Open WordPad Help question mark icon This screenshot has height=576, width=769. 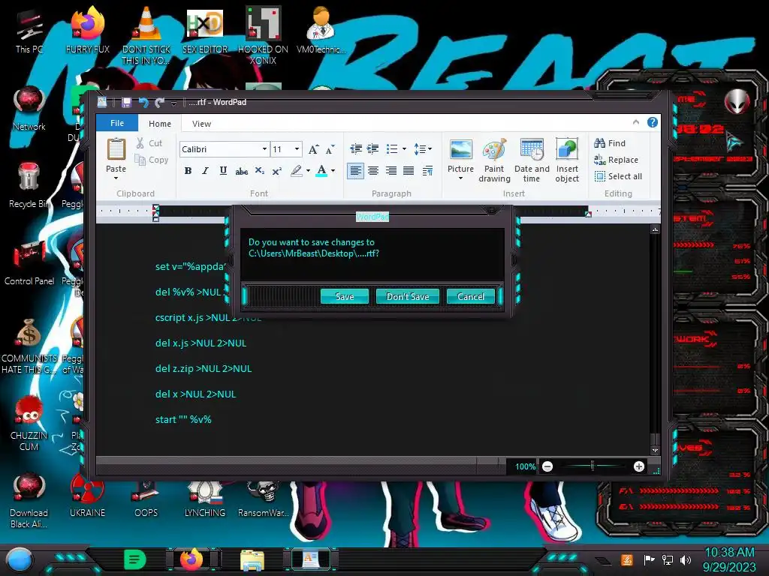653,122
